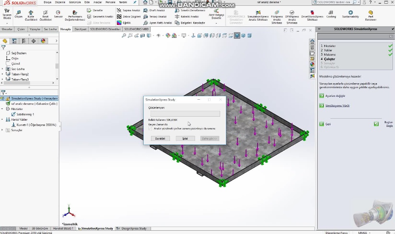Collapse the Harici Yükler tree node
The width and height of the screenshot is (395, 234).
pyautogui.click(x=2, y=119)
